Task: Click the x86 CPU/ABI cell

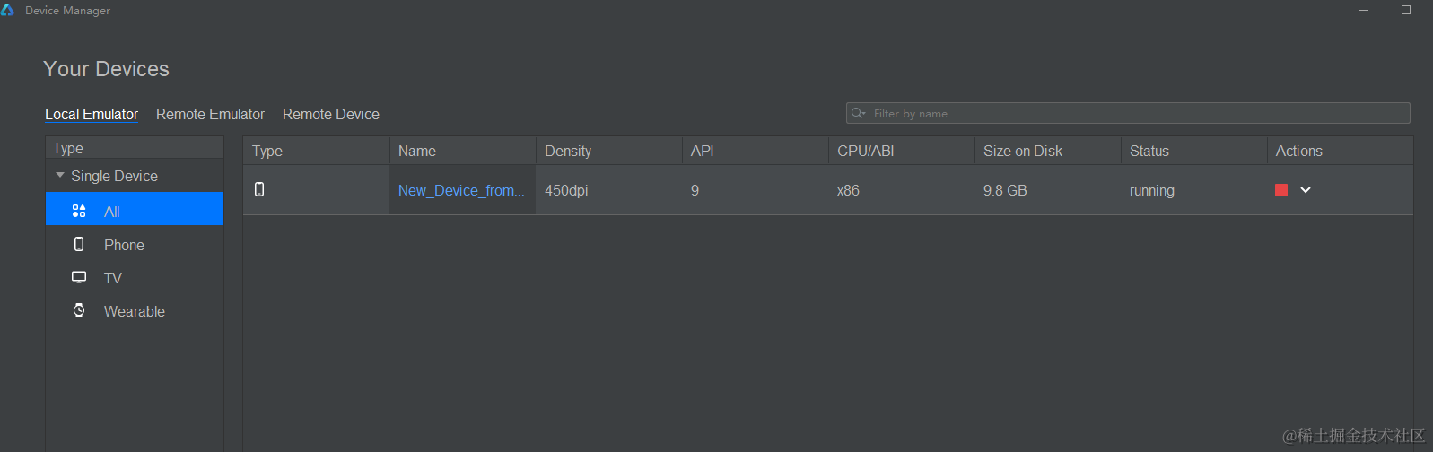Action: click(902, 190)
